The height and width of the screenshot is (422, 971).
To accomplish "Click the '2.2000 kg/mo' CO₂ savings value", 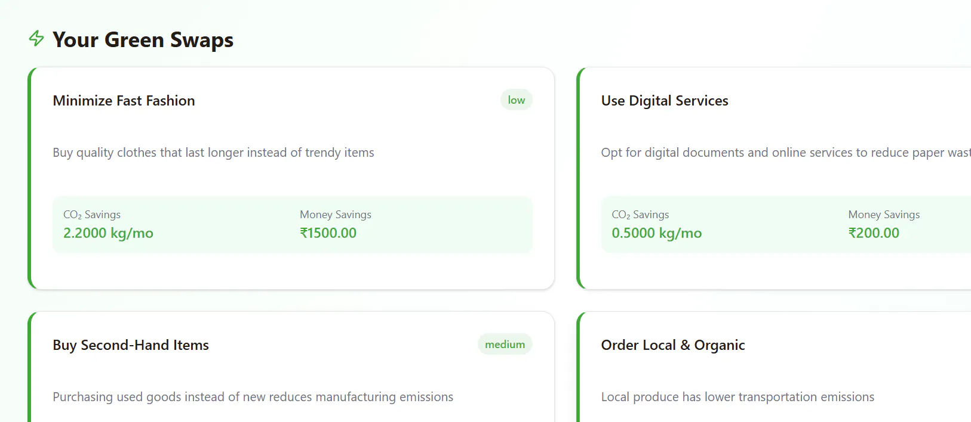I will point(108,233).
